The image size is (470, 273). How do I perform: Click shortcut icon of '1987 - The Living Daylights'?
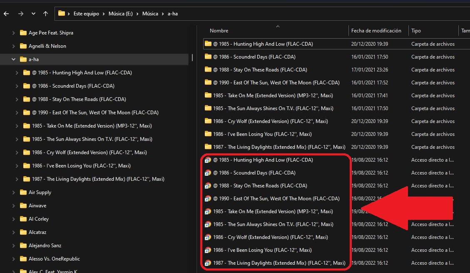coord(208,263)
